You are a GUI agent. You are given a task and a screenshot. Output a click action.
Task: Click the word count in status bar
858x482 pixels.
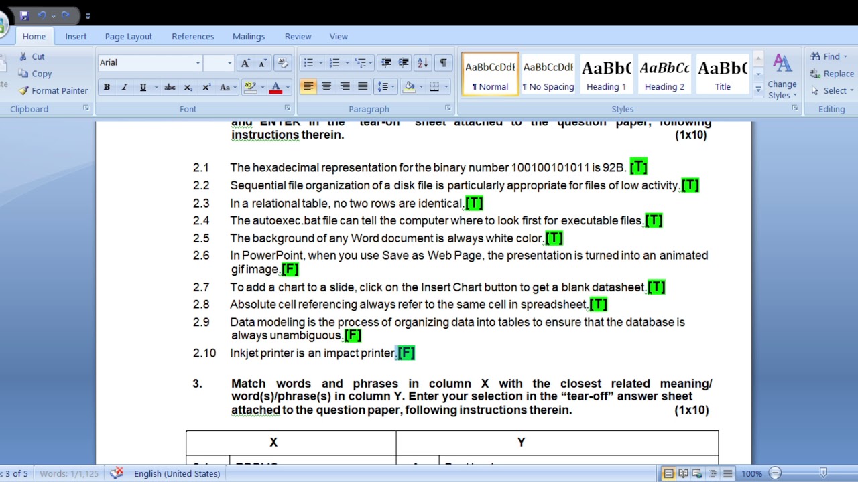[x=68, y=473]
